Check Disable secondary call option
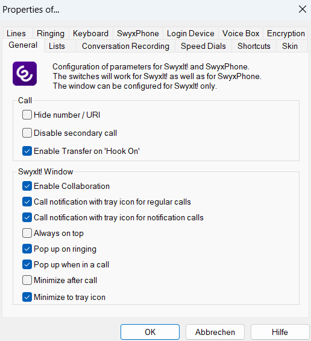The image size is (311, 341). tap(27, 133)
